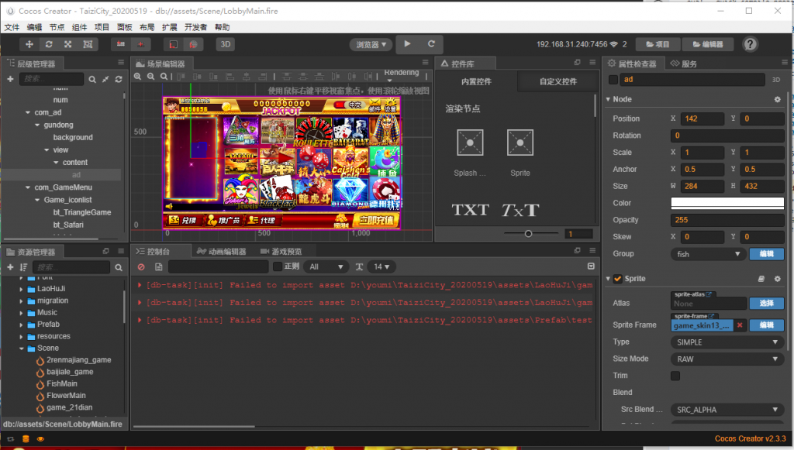
Task: Select the rect transform tool
Action: (x=88, y=44)
